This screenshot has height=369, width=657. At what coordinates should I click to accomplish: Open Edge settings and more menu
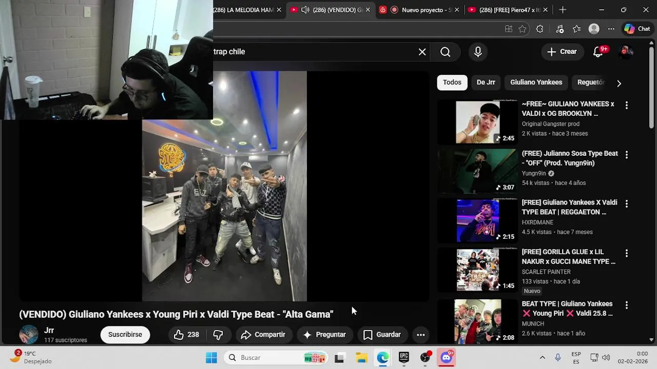[611, 29]
